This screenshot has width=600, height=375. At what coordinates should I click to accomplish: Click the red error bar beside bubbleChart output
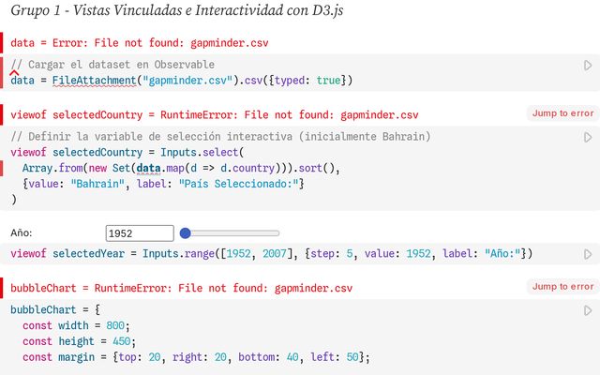pos(1,288)
